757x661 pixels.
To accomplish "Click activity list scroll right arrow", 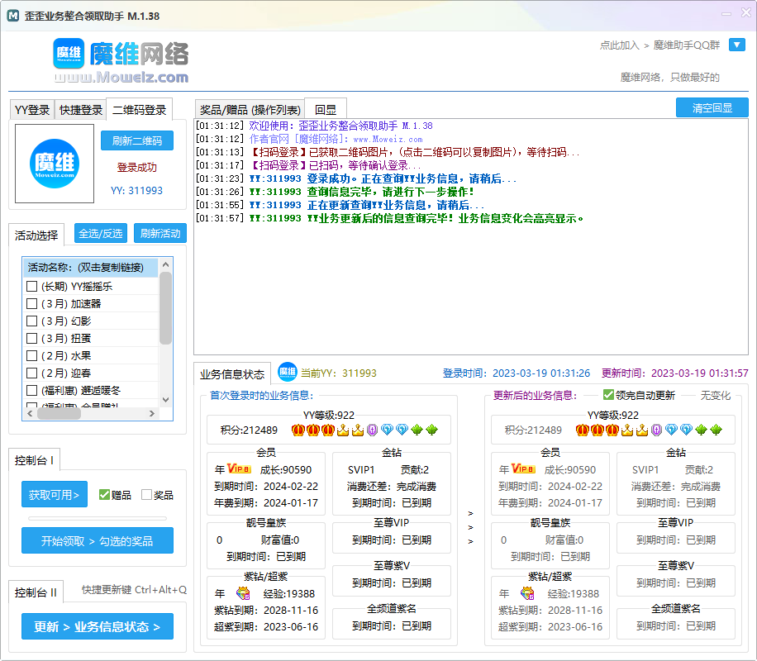I will [152, 413].
